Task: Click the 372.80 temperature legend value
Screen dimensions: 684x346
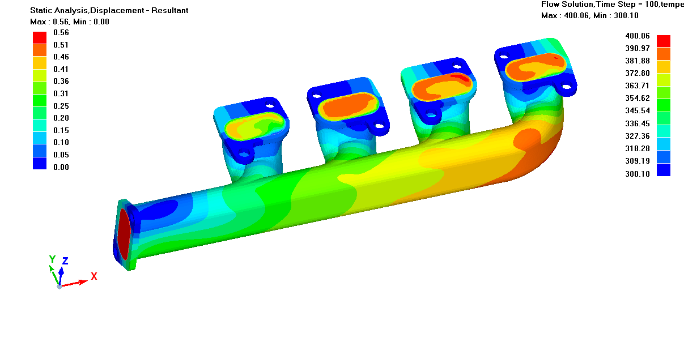Action: click(x=638, y=73)
